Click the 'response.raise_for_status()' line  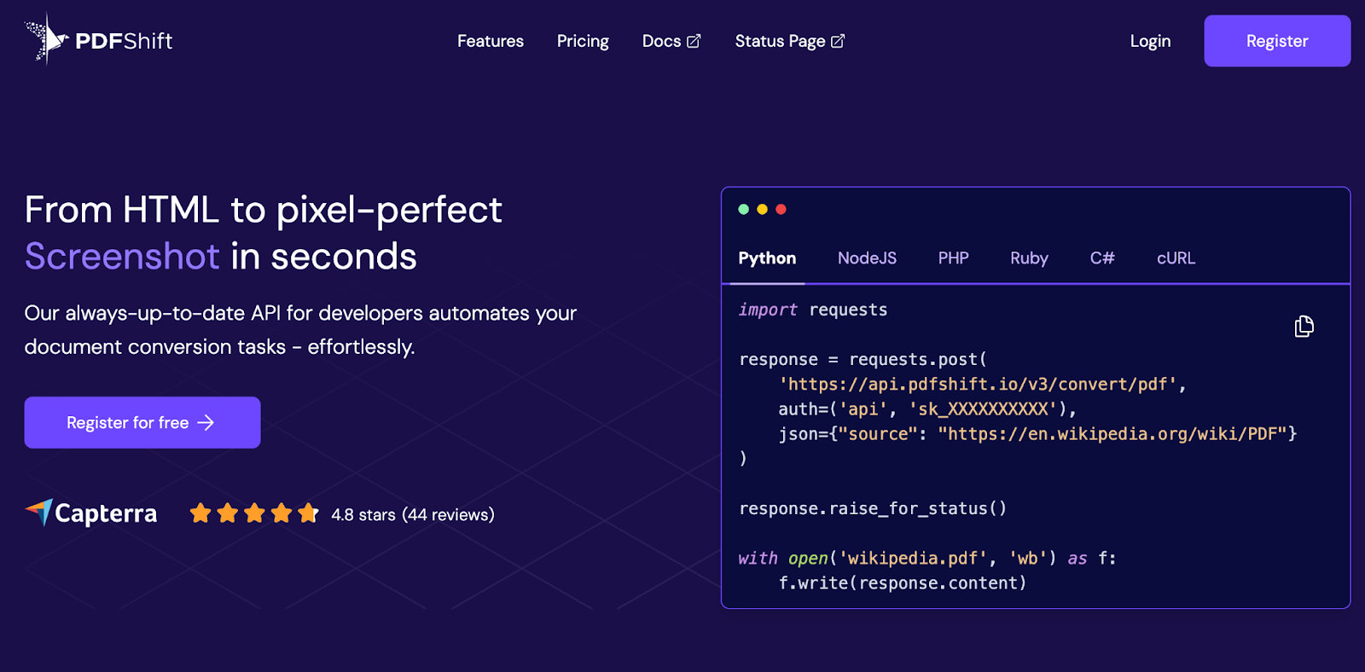873,508
